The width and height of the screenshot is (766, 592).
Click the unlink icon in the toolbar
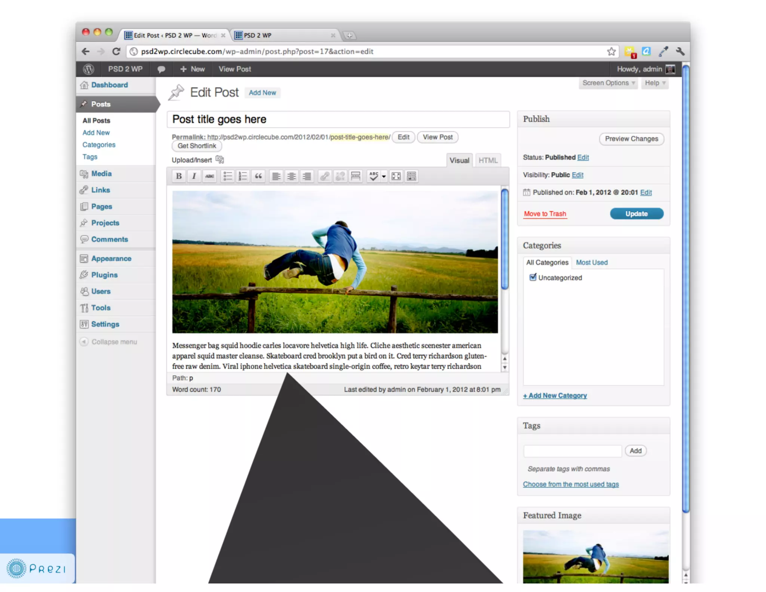click(x=340, y=176)
